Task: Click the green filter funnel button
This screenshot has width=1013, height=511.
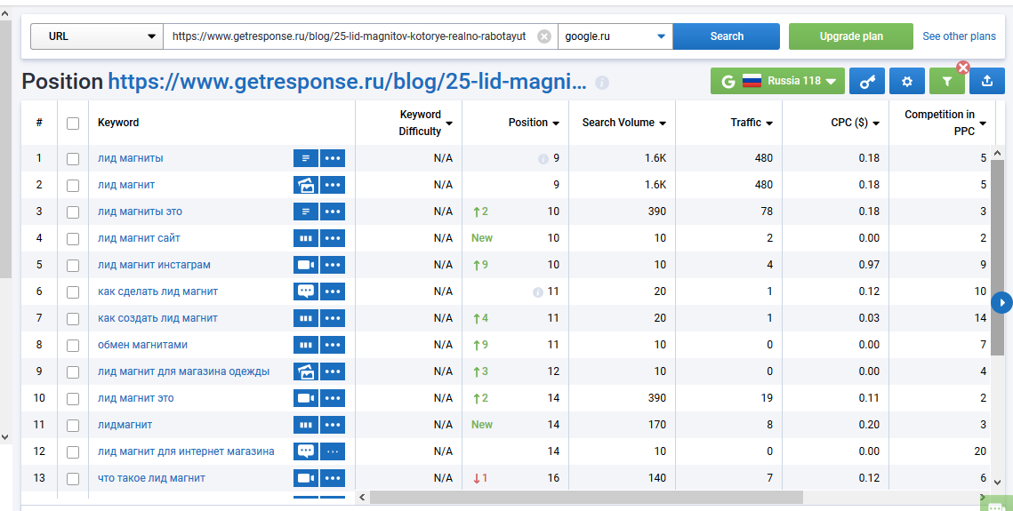Action: [946, 81]
